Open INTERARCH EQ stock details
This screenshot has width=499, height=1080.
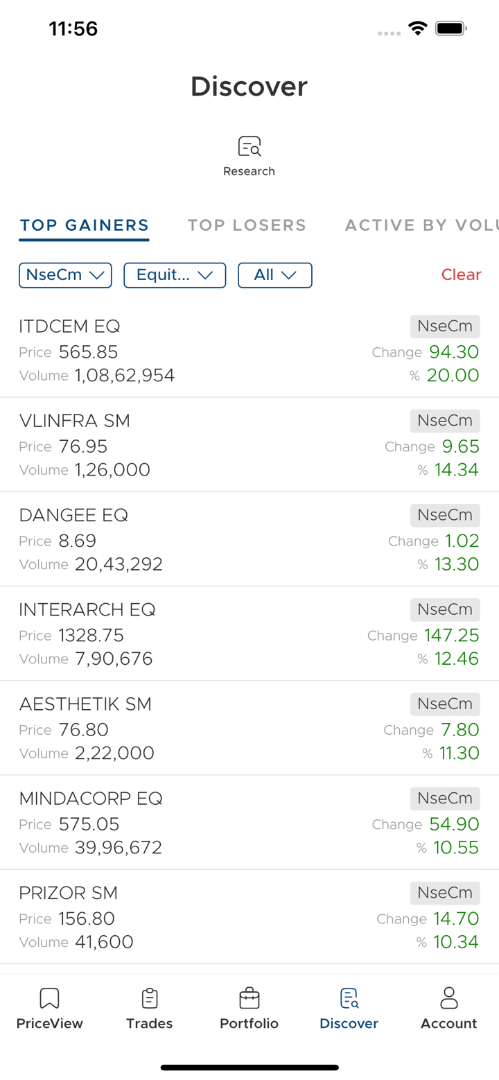tap(208, 634)
